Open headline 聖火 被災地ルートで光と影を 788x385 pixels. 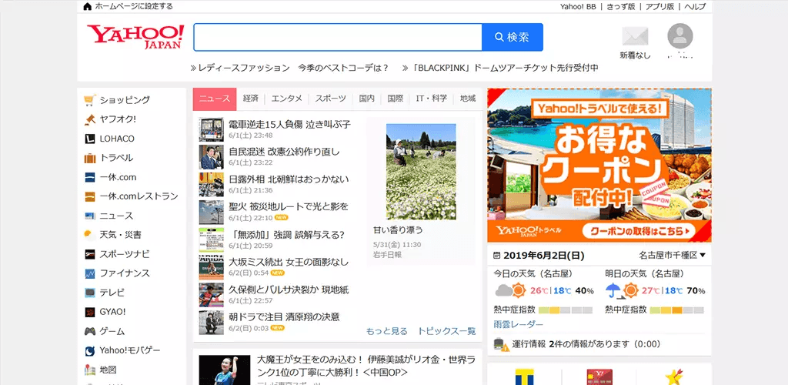(x=289, y=207)
